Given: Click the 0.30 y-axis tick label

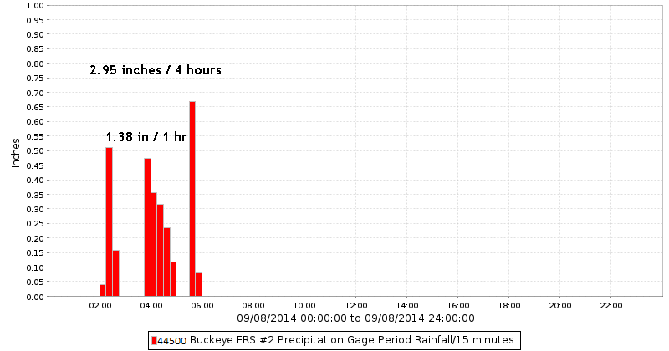Looking at the screenshot, I should tap(35, 209).
